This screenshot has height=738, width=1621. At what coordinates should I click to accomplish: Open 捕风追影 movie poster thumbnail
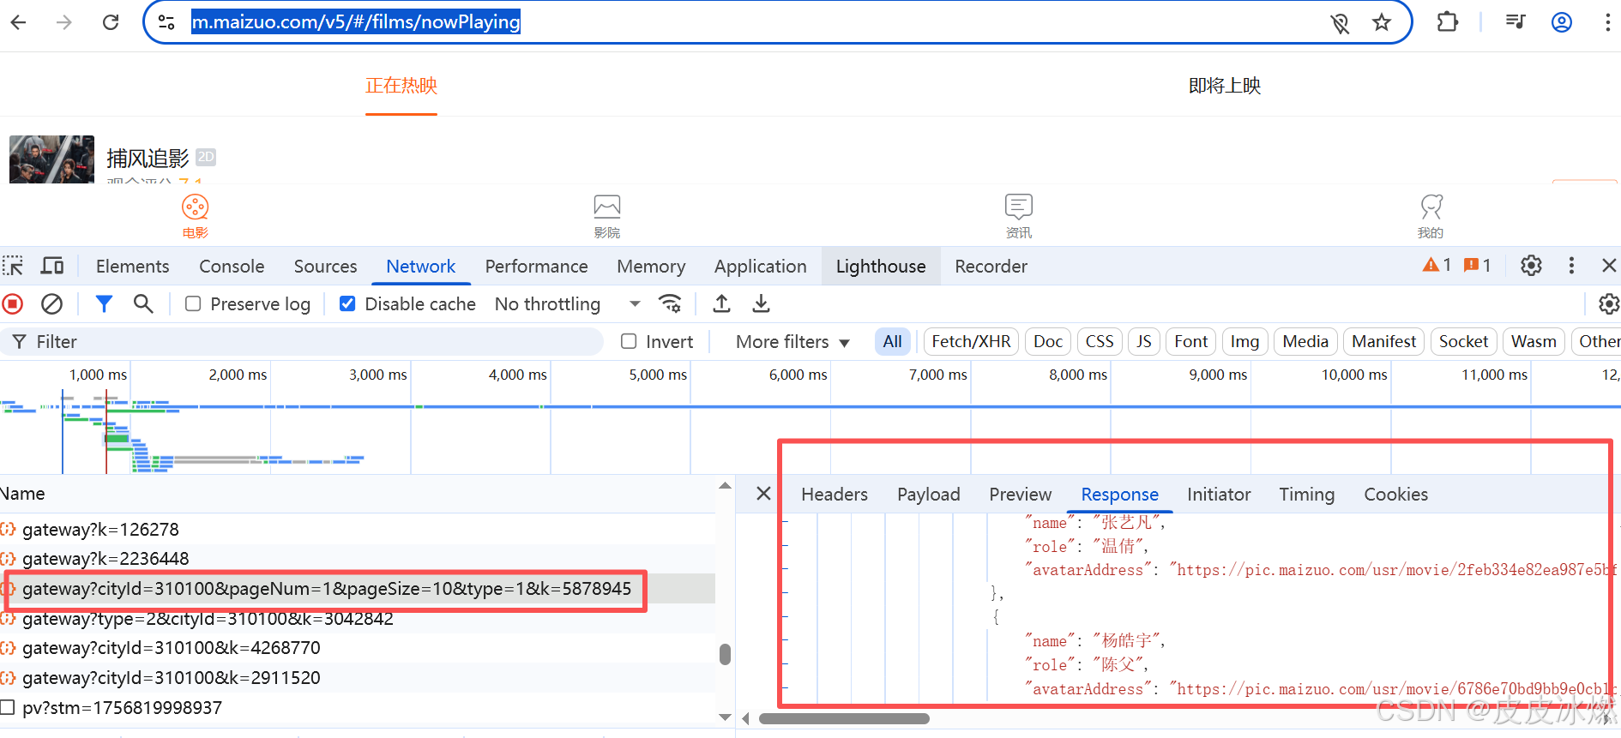tap(51, 159)
